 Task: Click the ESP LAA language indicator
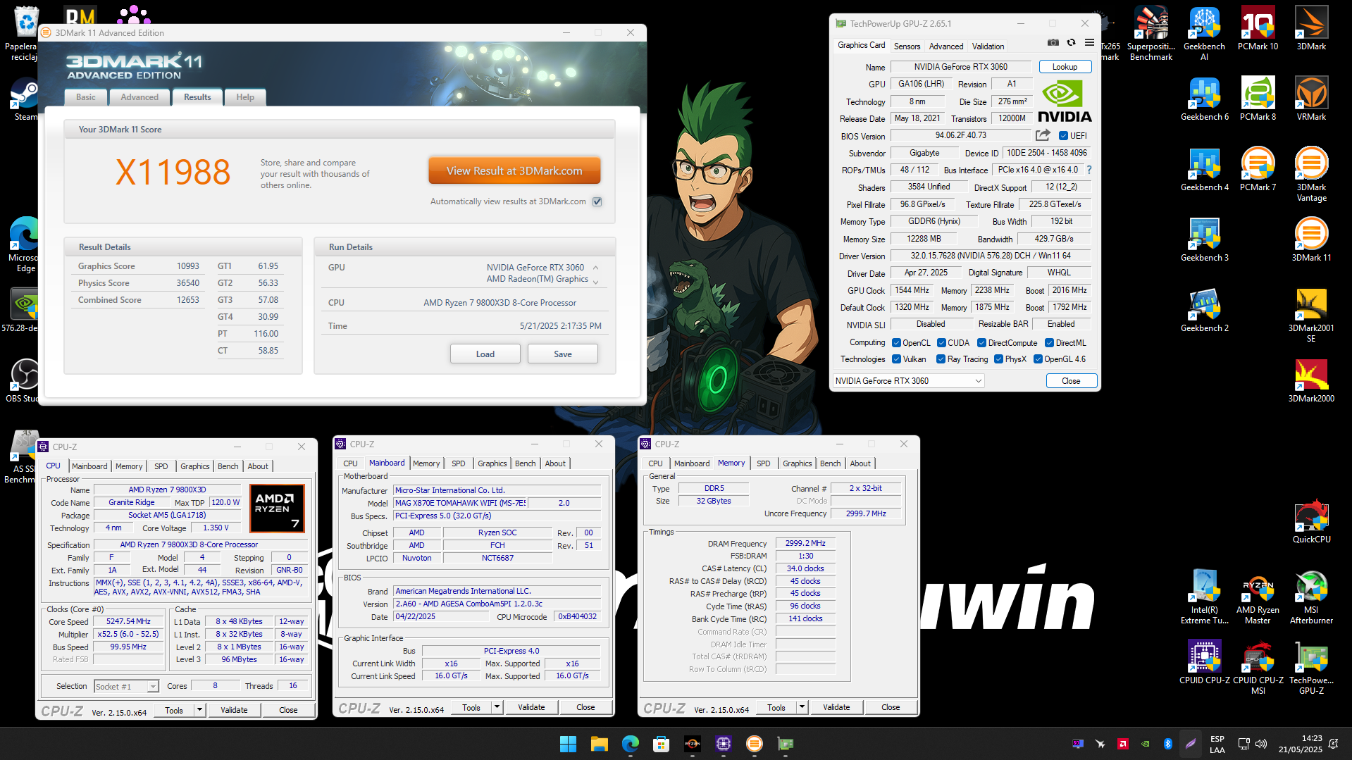[x=1217, y=744]
